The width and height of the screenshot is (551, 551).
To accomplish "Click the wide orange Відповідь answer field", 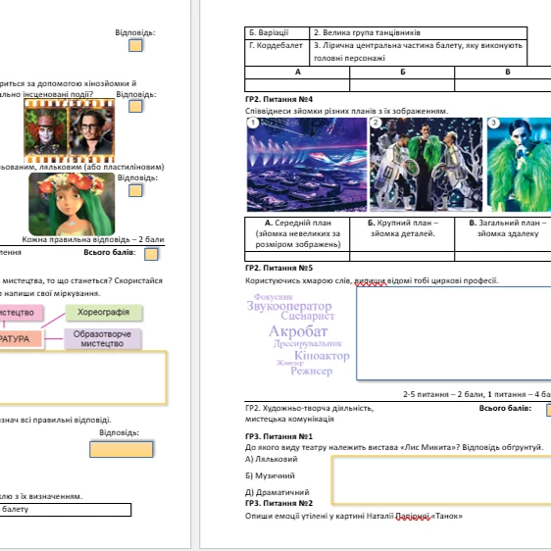I will (122, 449).
